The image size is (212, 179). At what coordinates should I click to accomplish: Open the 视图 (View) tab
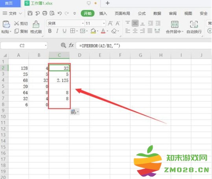pyautogui.click(x=188, y=13)
